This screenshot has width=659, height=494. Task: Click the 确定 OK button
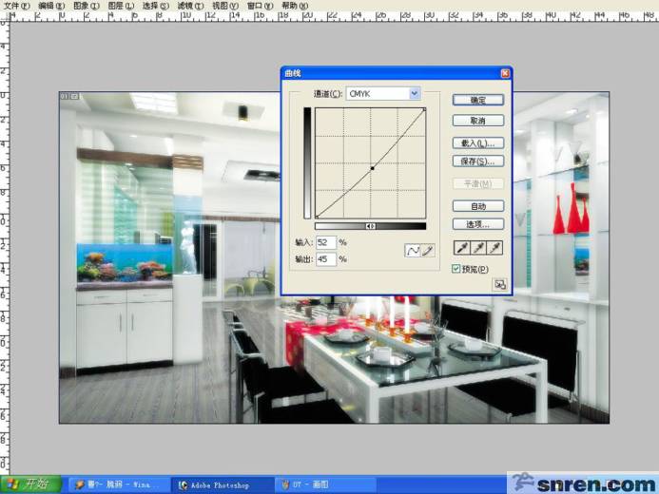pyautogui.click(x=478, y=100)
